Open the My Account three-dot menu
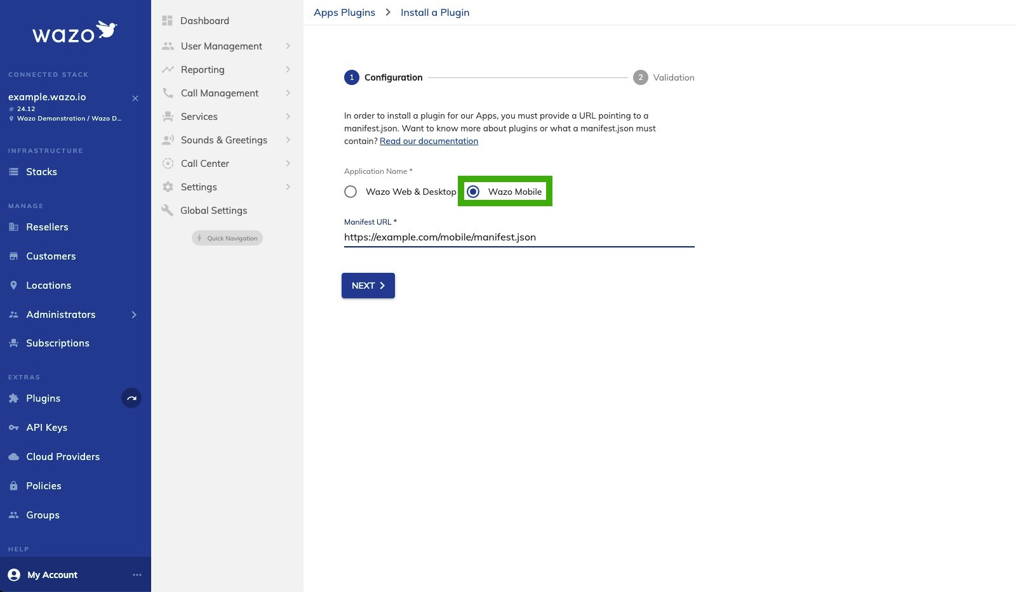 point(137,575)
